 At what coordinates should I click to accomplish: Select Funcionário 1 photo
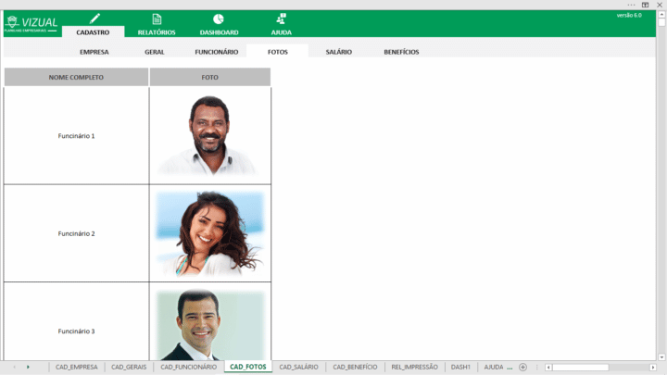click(209, 135)
